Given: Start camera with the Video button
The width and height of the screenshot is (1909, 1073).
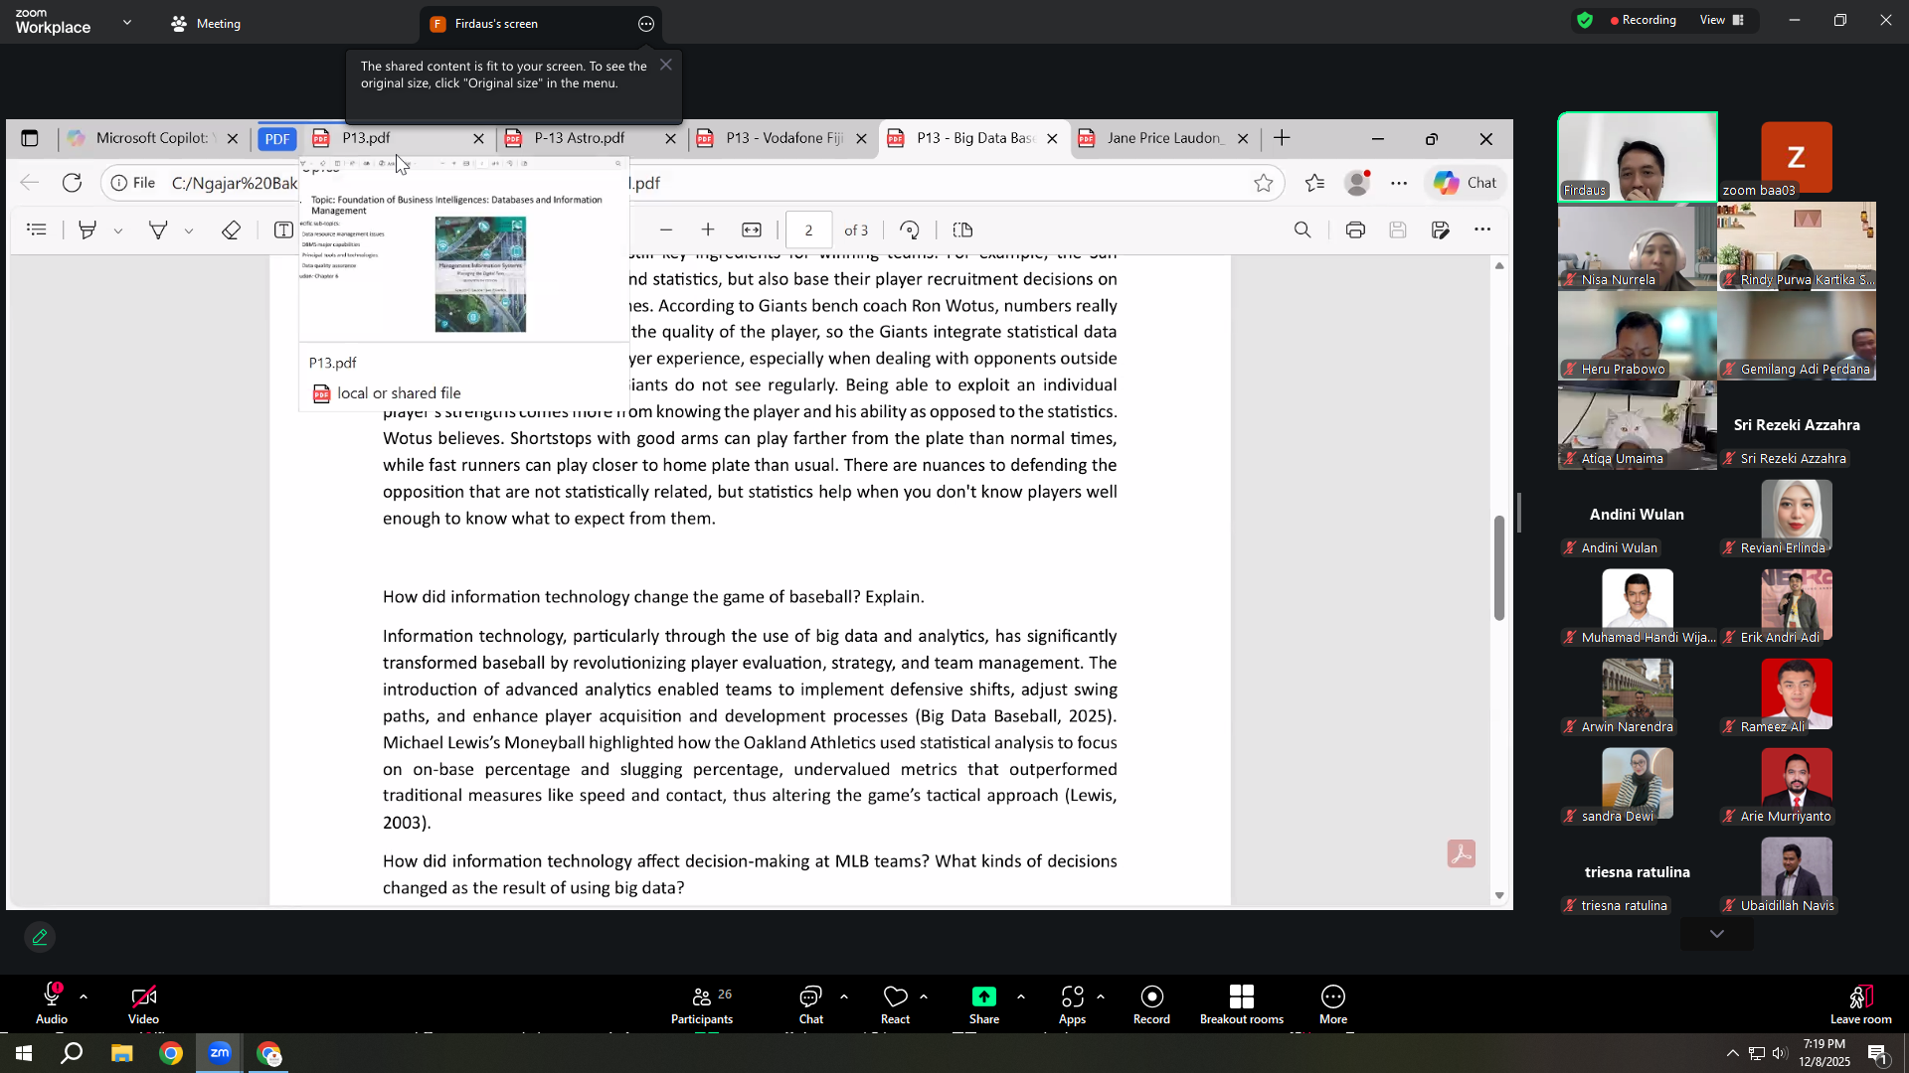Looking at the screenshot, I should point(143,1003).
